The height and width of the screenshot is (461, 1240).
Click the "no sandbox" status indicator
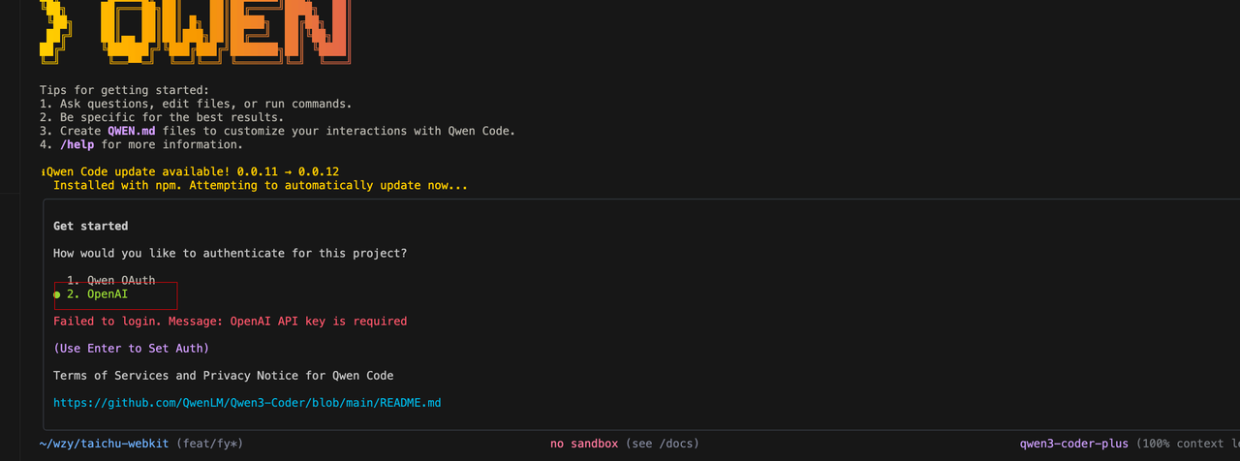click(584, 444)
